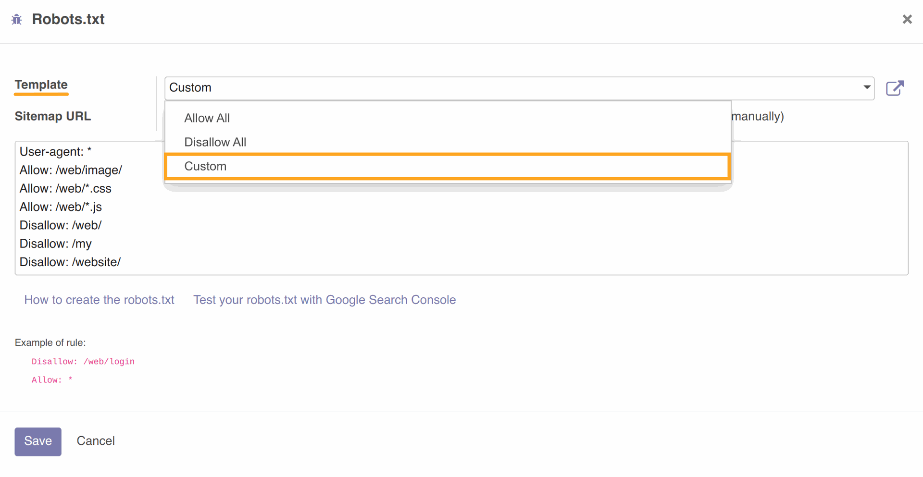Save the robots.txt settings
Screen dimensions: 923x477
pos(38,441)
